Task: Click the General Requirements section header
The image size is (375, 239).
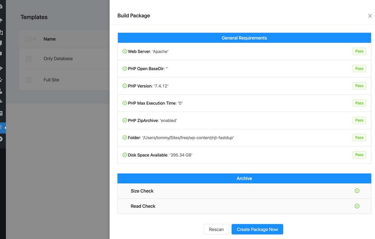Action: coord(244,38)
